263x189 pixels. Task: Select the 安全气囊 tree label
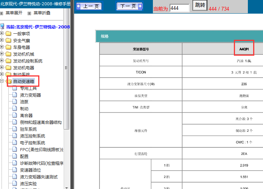pos(22,41)
